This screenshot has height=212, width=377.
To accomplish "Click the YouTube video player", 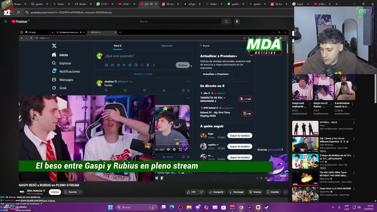I will point(153,105).
